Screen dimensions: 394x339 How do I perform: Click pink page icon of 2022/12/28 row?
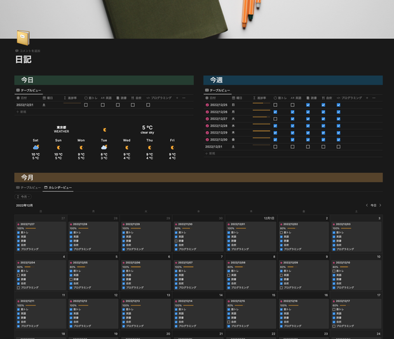point(207,126)
